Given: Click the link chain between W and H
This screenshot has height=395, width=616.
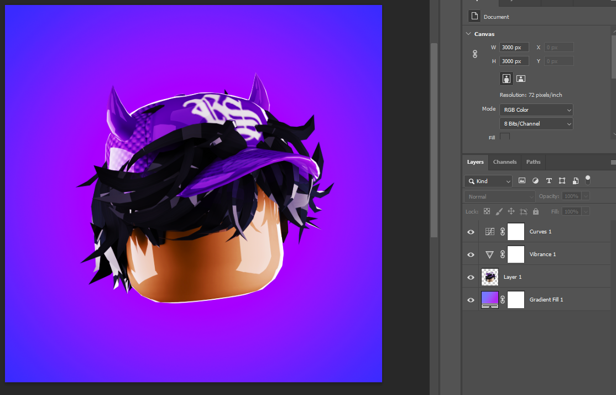Looking at the screenshot, I should [x=474, y=54].
